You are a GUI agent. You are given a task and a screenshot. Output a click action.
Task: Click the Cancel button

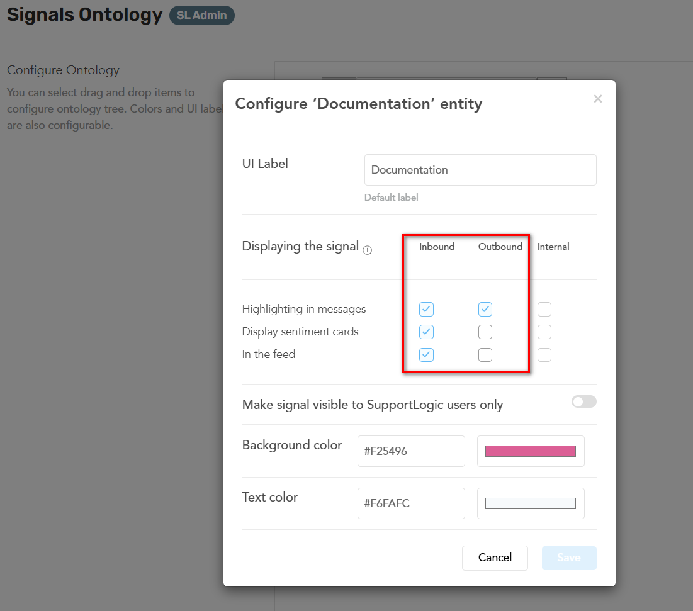(x=495, y=558)
